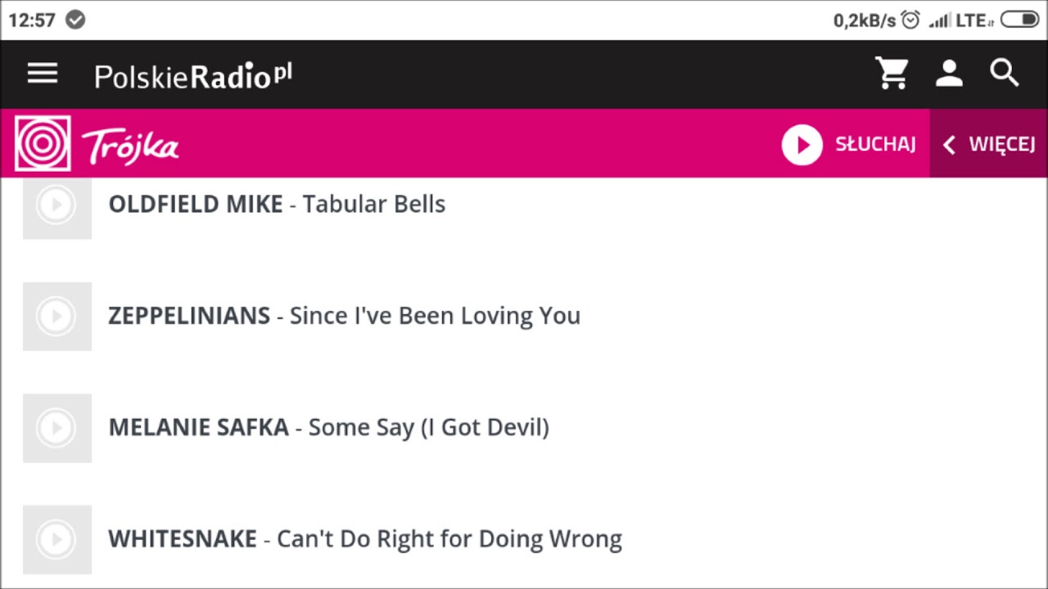Play the Oldfield Mike Tabular Bells track
Viewport: 1048px width, 589px height.
coord(56,208)
